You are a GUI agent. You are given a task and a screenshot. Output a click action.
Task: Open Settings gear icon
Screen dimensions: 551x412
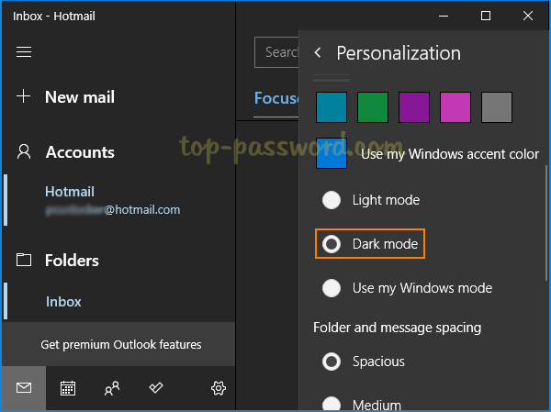219,388
